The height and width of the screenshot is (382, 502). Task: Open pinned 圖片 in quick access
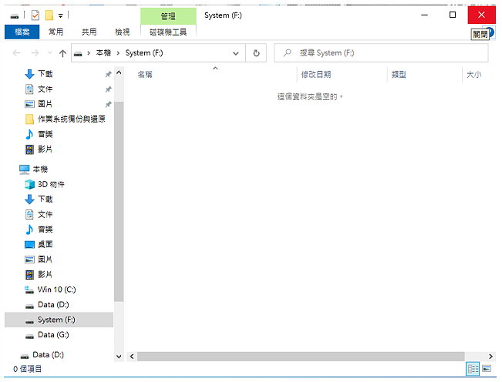tap(45, 104)
